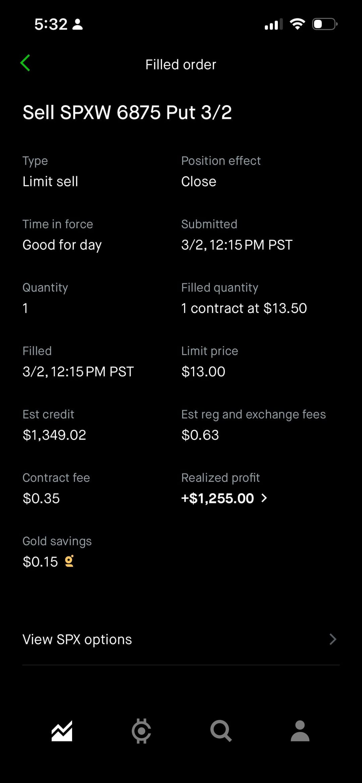Tap the green back arrow
The image size is (362, 783).
pos(25,63)
